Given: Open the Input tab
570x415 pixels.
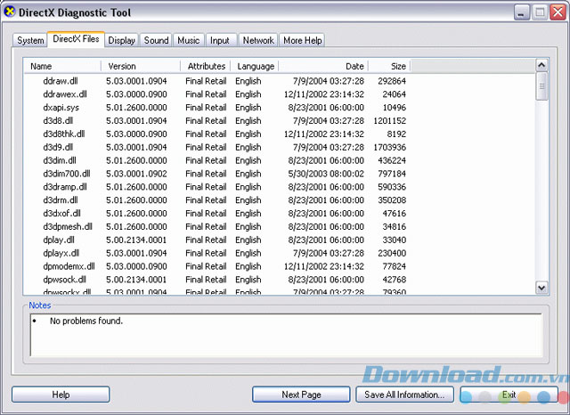Looking at the screenshot, I should tap(219, 40).
